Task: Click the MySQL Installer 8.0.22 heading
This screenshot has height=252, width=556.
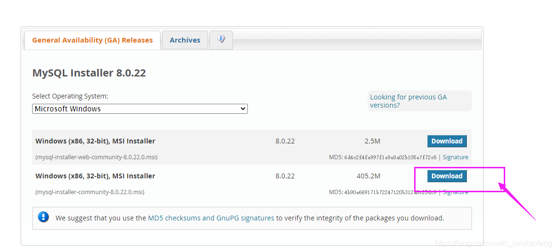Action: (89, 73)
